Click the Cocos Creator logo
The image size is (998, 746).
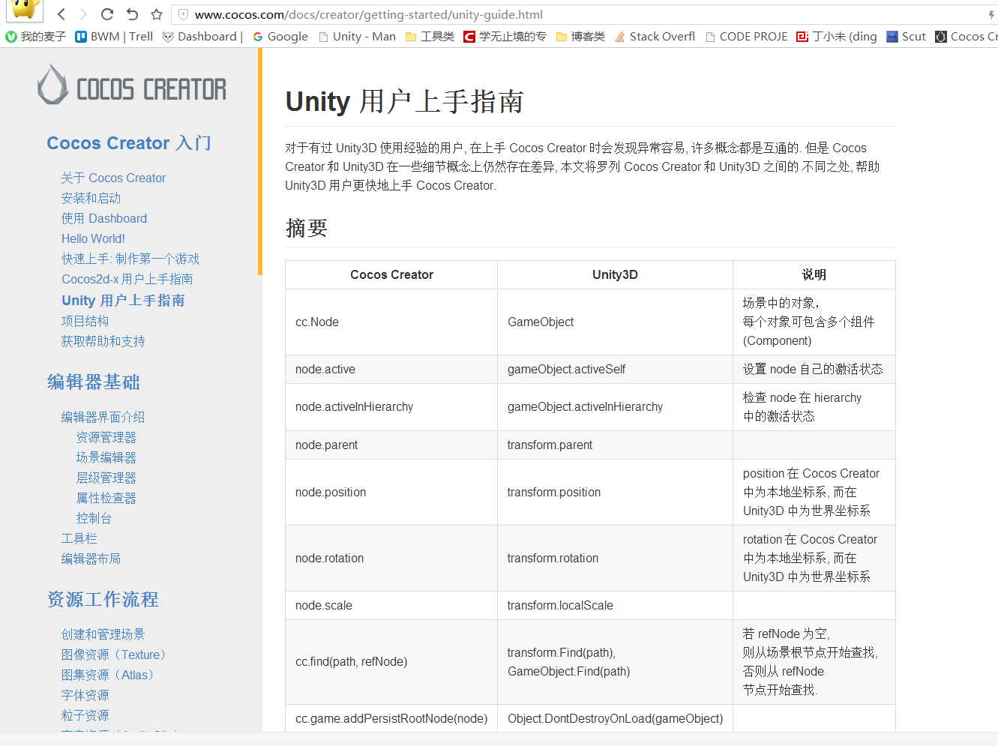(x=132, y=85)
